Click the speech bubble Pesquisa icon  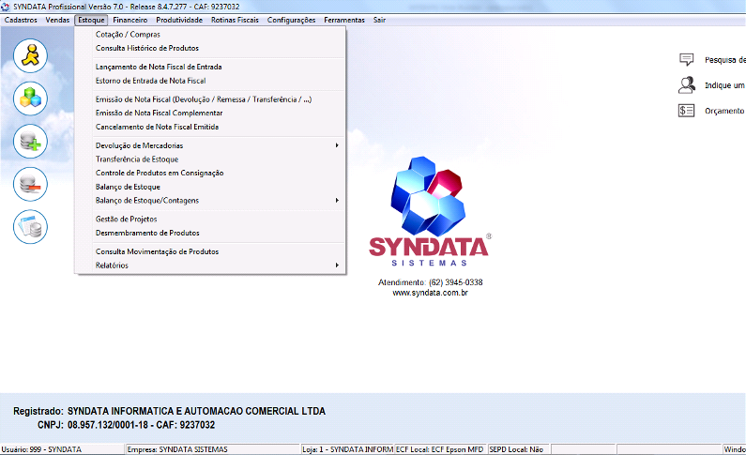click(687, 59)
